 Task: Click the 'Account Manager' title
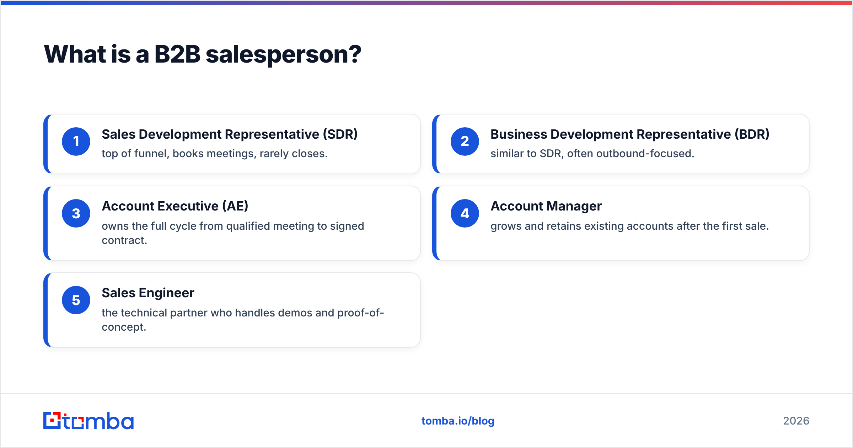pos(546,206)
